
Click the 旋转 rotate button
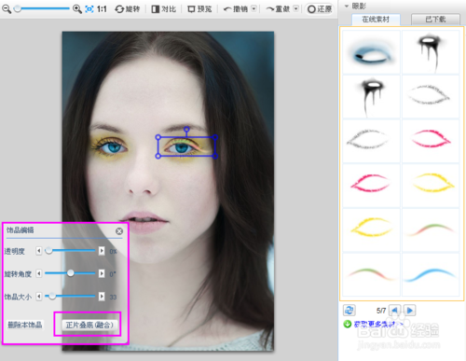coord(128,9)
